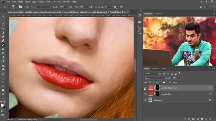The width and height of the screenshot is (216, 121).
Task: Open the brush preset picker arrow
Action: click(x=17, y=7)
